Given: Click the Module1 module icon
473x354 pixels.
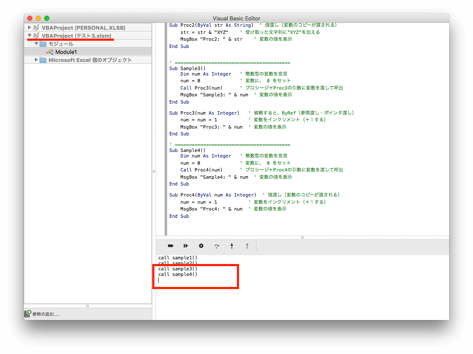Looking at the screenshot, I should pos(50,52).
